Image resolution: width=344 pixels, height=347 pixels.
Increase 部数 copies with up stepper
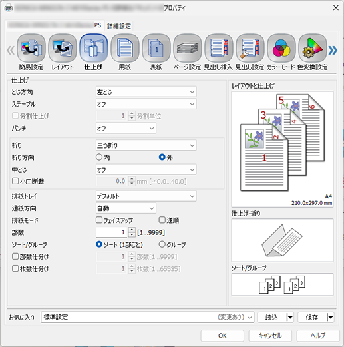132,230
